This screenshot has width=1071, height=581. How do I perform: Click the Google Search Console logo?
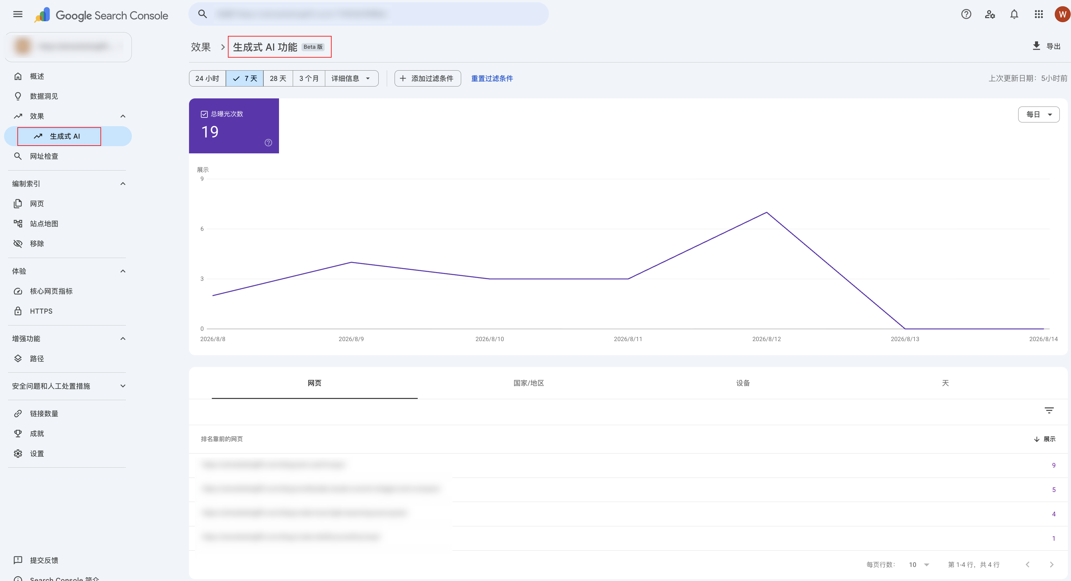coord(102,15)
